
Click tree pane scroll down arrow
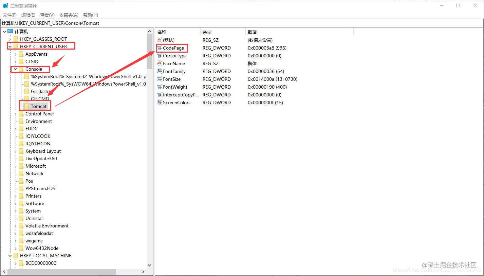(150, 266)
